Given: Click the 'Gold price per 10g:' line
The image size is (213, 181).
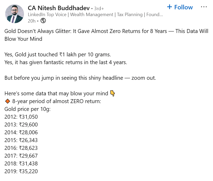Looking at the screenshot, I should [28, 109].
